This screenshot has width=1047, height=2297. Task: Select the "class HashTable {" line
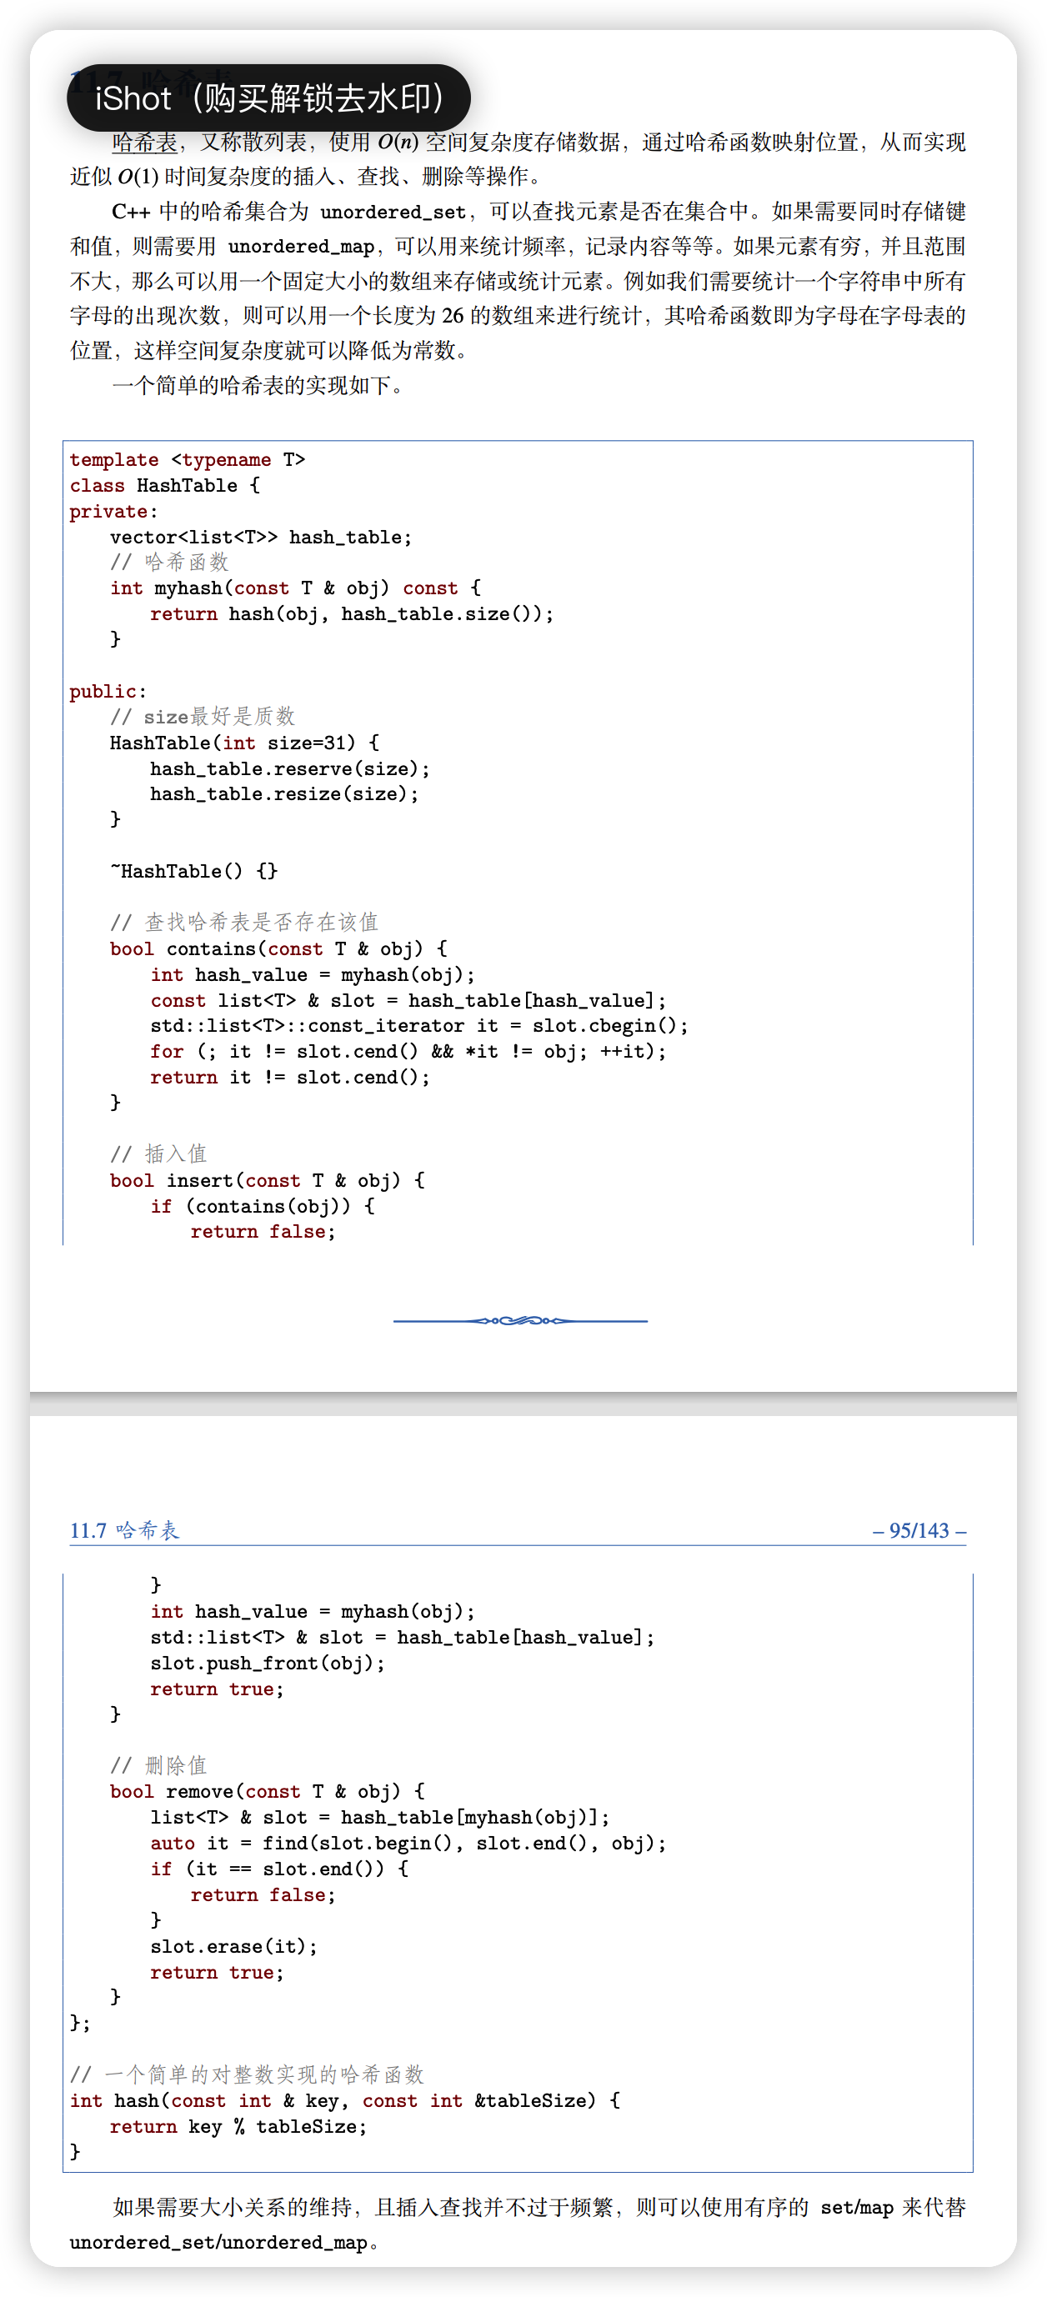click(165, 486)
